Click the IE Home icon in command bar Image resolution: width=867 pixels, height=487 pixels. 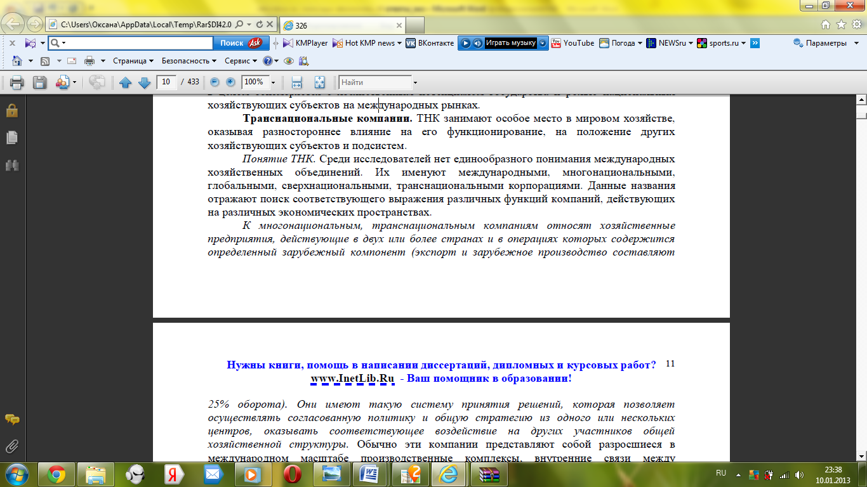[x=17, y=61]
